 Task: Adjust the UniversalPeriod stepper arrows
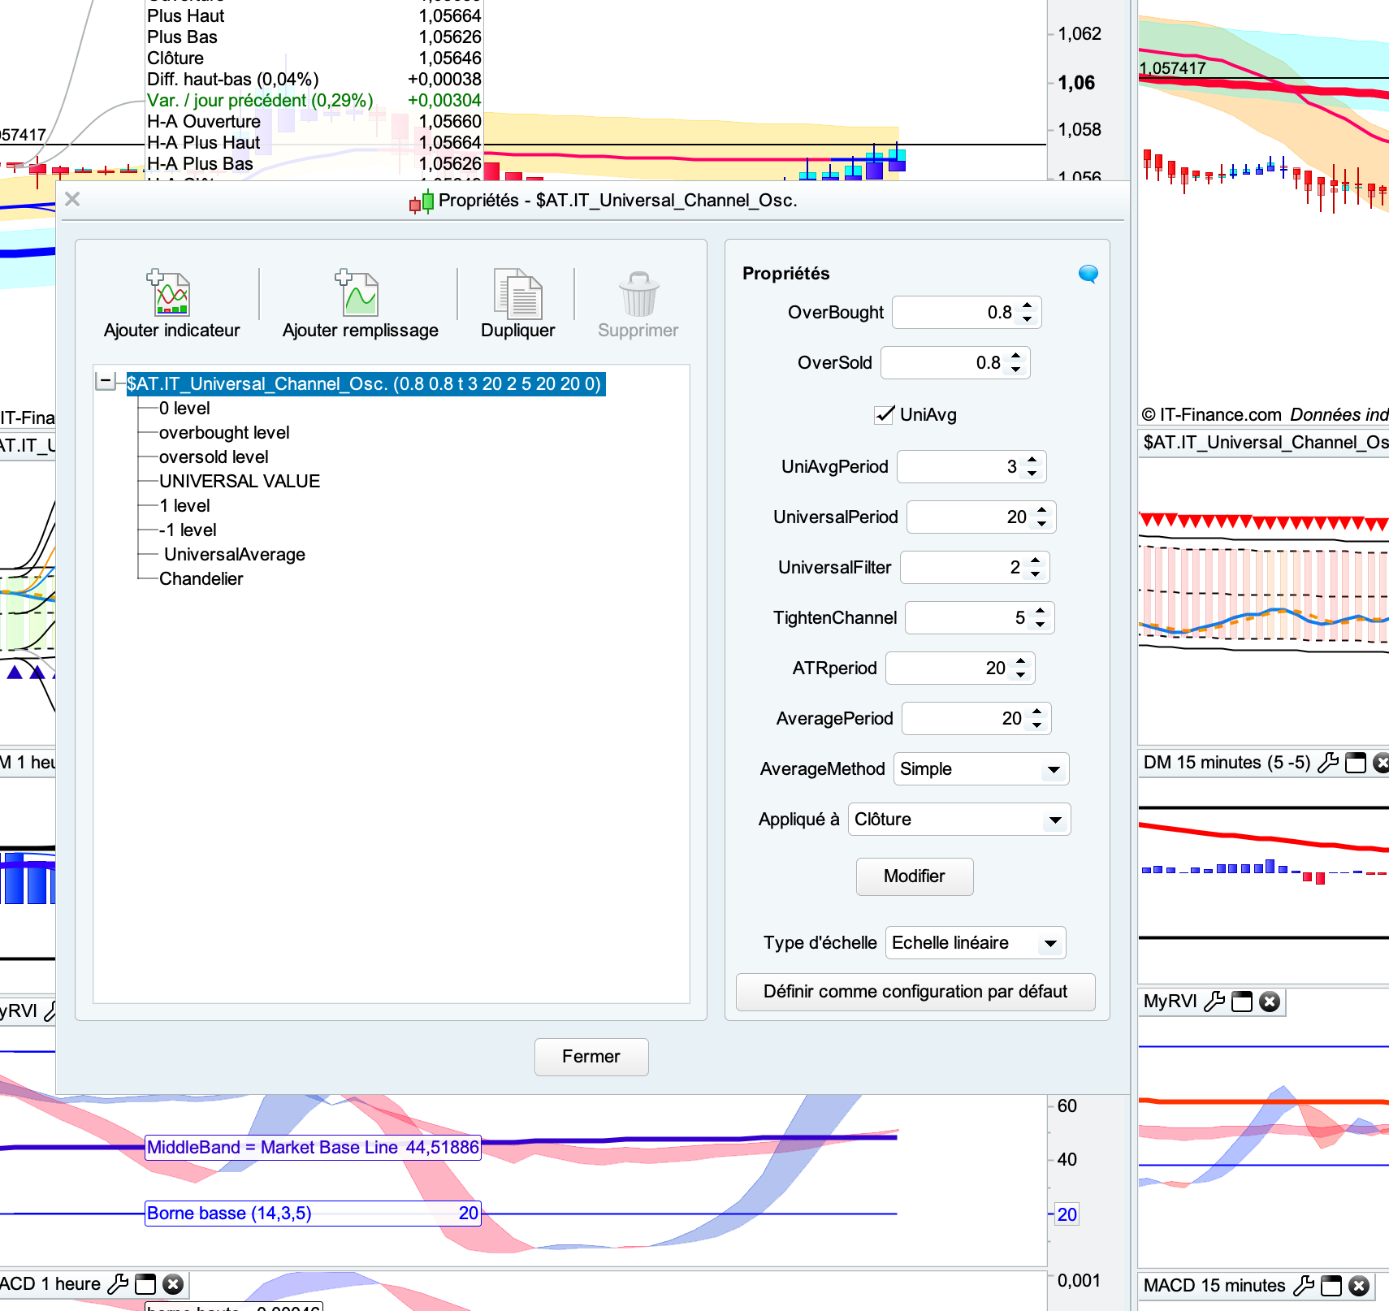point(1042,517)
